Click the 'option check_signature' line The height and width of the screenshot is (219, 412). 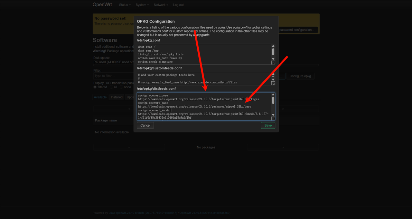click(155, 62)
